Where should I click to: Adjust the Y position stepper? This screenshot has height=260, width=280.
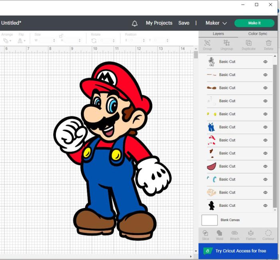point(167,40)
